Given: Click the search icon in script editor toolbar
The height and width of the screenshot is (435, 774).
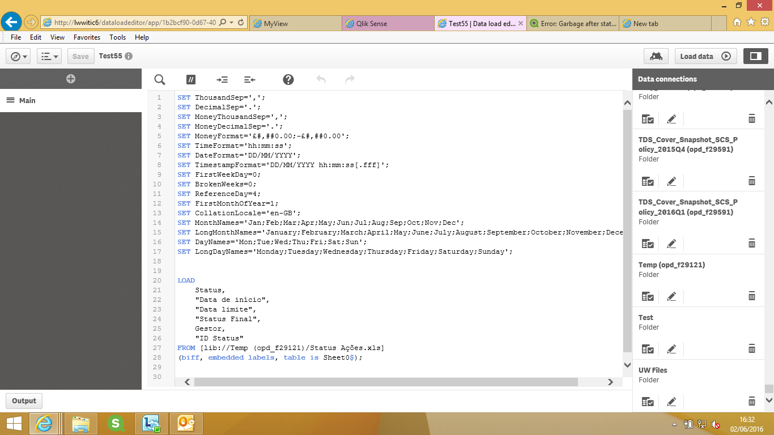Looking at the screenshot, I should (x=160, y=79).
